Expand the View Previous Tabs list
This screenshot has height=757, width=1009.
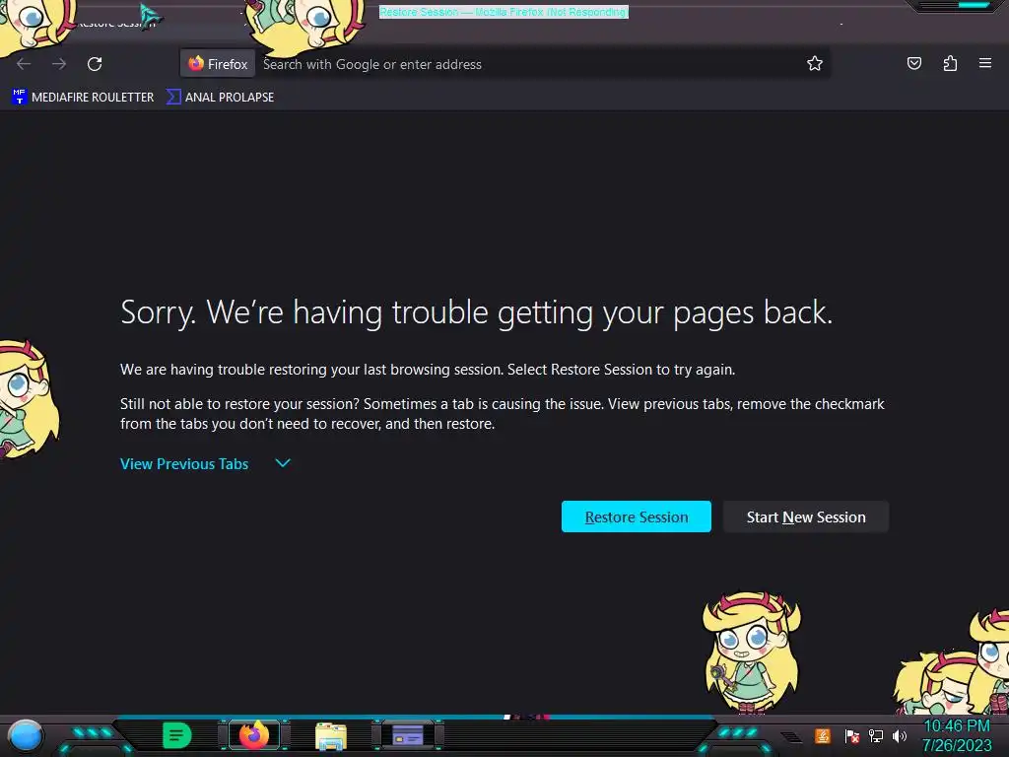[184, 463]
